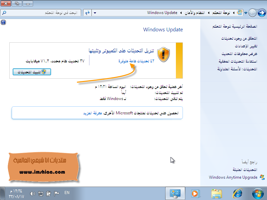Open the check for updates link in sidebar

[239, 38]
